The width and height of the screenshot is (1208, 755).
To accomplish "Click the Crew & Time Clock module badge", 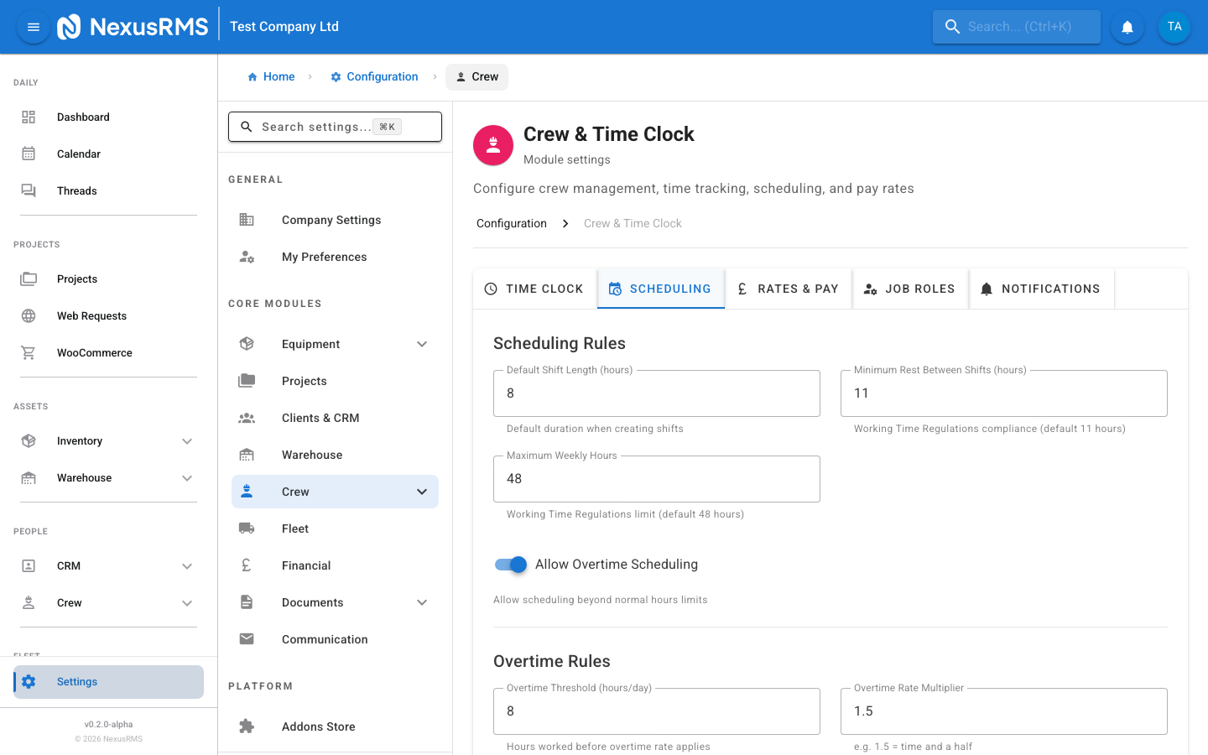I will [x=492, y=145].
